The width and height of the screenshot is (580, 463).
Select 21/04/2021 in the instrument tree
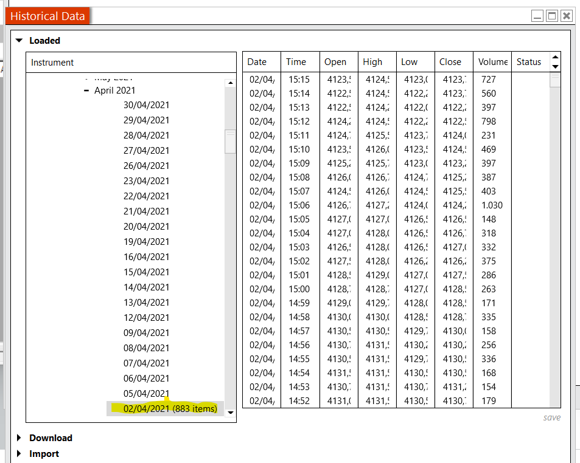point(146,211)
